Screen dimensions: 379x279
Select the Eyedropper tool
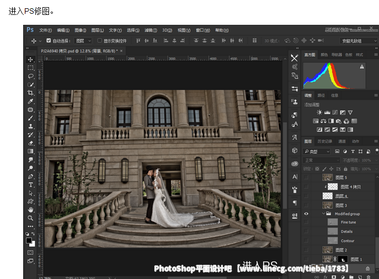[30, 101]
